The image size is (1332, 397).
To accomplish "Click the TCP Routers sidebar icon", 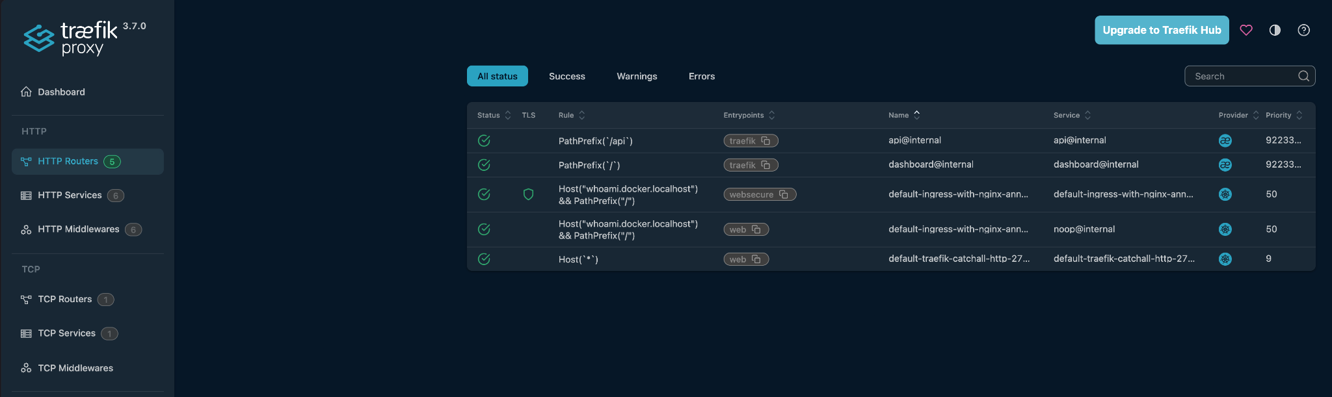I will [26, 300].
